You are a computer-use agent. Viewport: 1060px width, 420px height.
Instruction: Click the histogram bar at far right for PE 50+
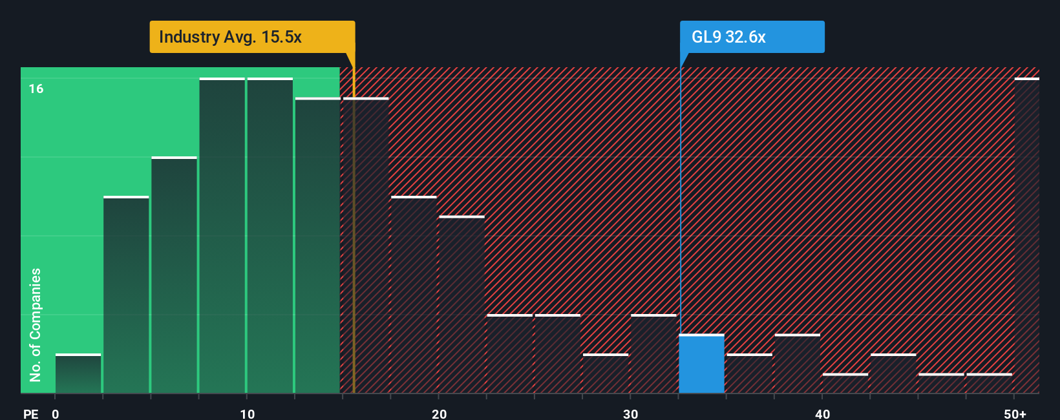tap(1027, 236)
